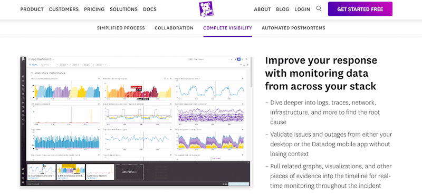Click the Datadog logo in dashboard sidebar

tap(23, 59)
